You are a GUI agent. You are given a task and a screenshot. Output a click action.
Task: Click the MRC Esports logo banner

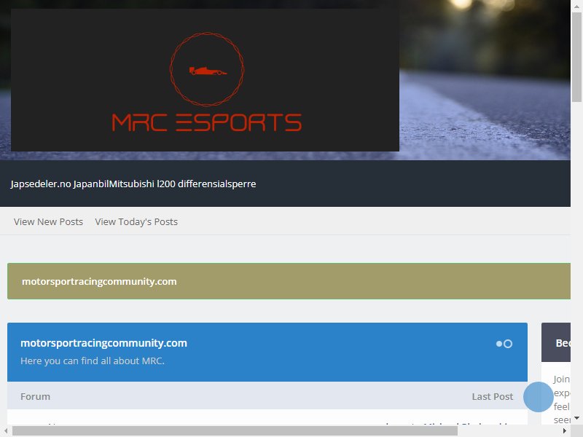tap(205, 80)
